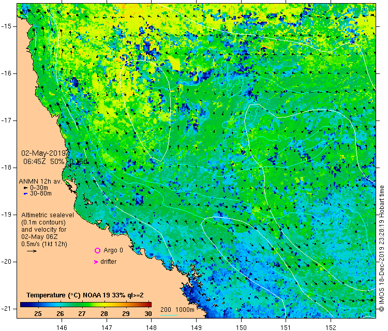
Task: Click the color bar value 29
Action: pos(126,314)
